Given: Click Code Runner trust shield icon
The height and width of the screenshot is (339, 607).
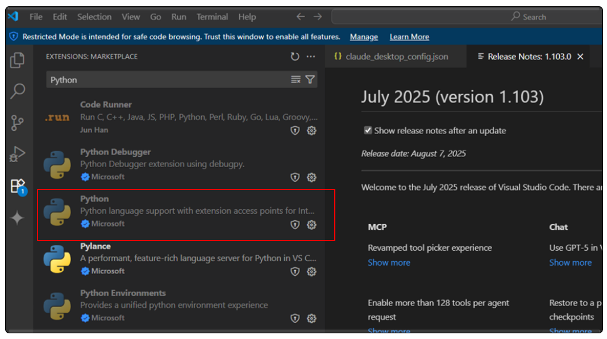Looking at the screenshot, I should click(295, 131).
